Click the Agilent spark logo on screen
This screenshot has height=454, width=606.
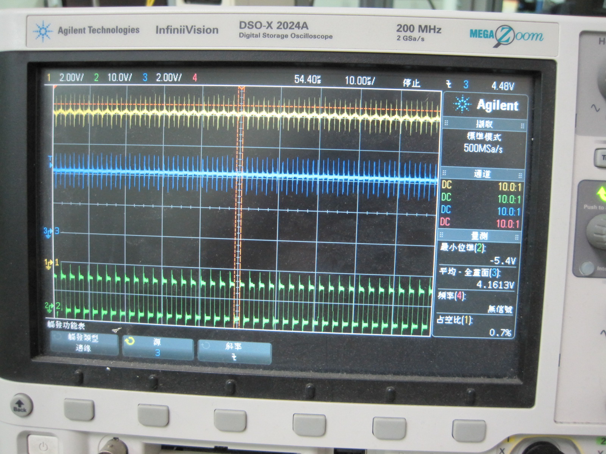[x=462, y=104]
